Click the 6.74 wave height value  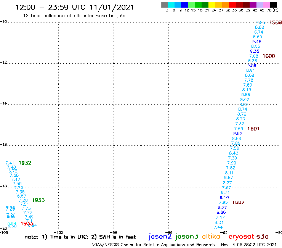(x=259, y=32)
